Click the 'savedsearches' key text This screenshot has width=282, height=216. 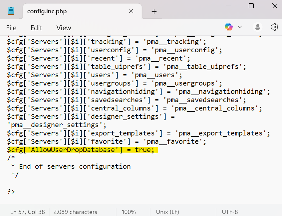119,100
